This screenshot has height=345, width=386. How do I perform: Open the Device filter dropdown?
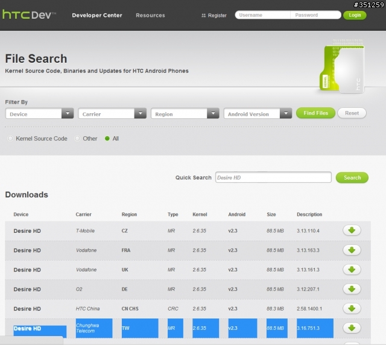(x=39, y=113)
